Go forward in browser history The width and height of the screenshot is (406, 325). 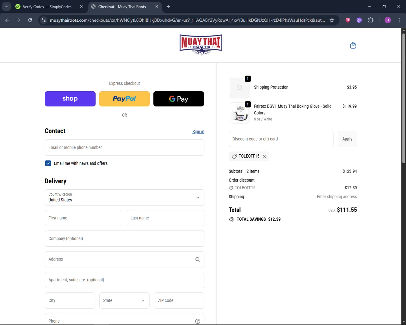[18, 20]
